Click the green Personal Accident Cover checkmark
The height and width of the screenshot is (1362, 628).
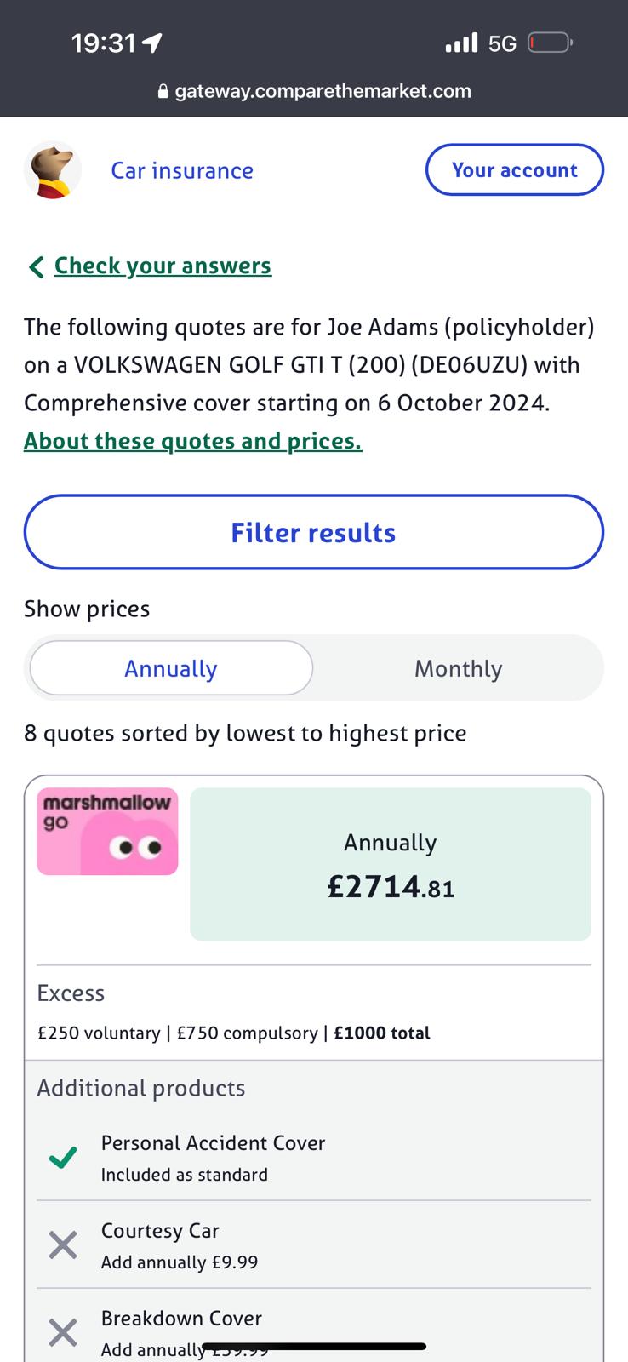click(x=63, y=1158)
